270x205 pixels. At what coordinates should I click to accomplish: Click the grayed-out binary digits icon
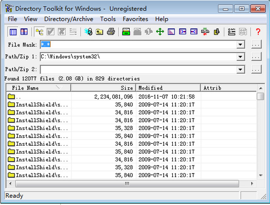243,32
